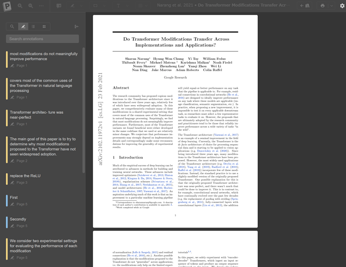The image size is (346, 267).
Task: Click highlight icon under 'Secondly' annotation
Action: [12, 226]
